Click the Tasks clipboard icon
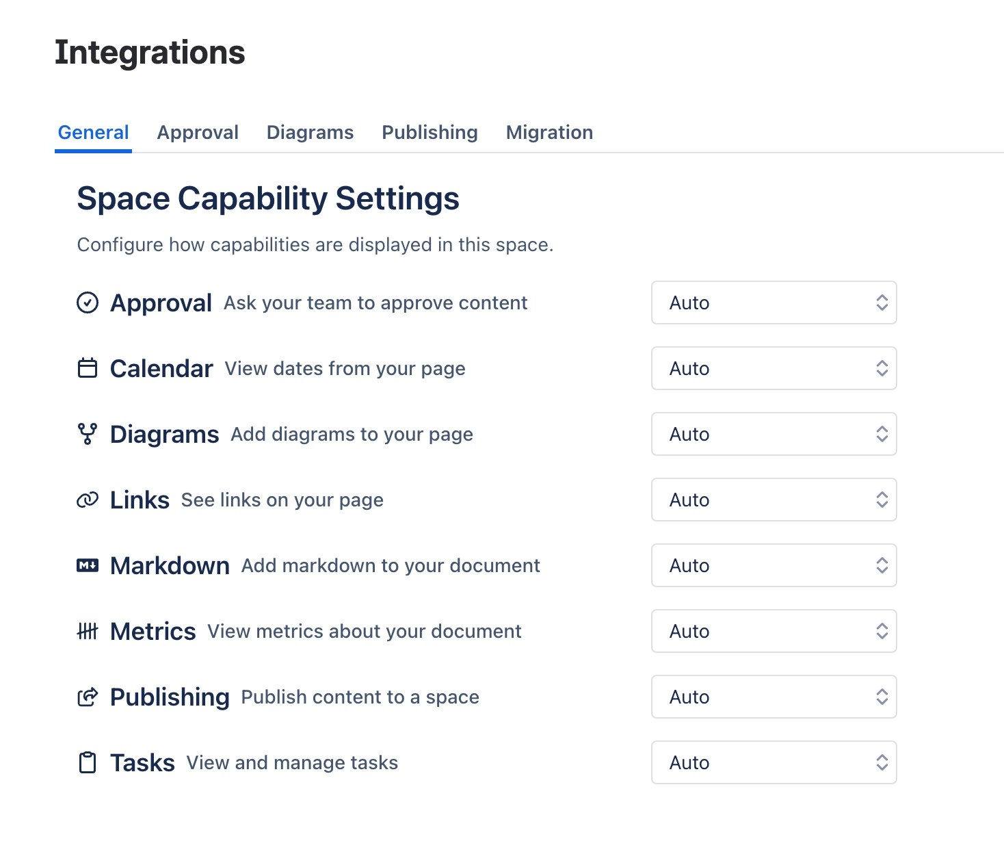The image size is (1004, 865). pyautogui.click(x=88, y=762)
